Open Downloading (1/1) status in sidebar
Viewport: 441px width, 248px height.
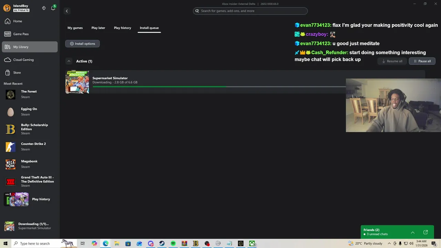coord(30,226)
